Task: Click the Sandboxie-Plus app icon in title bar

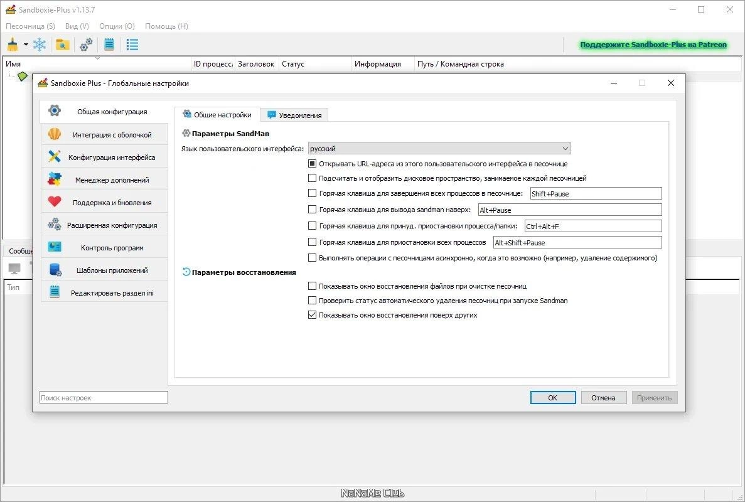Action: (x=11, y=9)
